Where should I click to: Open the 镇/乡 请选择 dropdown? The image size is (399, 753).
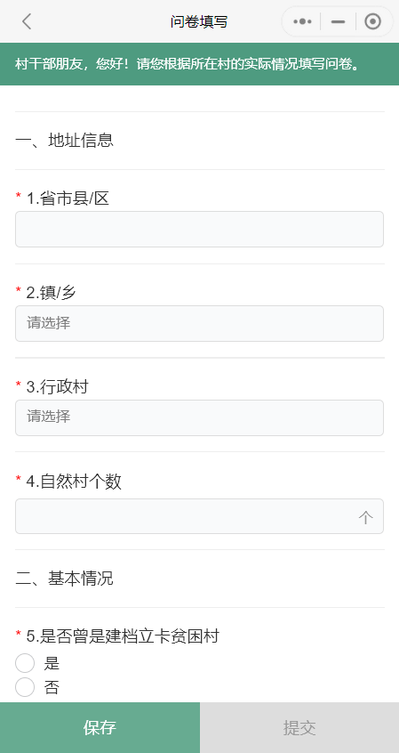(199, 324)
